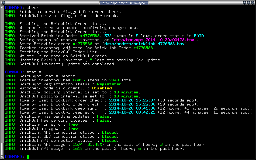Viewport: 256px width, 160px height.
Task: Click the BrickOwl API usage value 1618
Action: [78, 148]
